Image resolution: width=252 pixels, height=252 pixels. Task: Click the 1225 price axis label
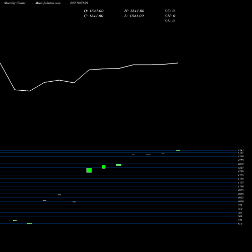[241, 168]
